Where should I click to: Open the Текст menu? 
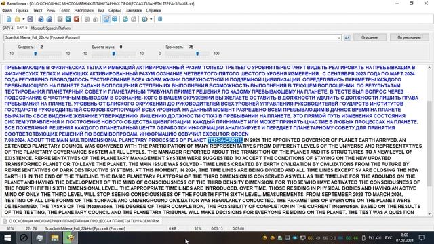(38, 11)
